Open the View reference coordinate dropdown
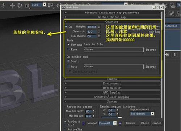181x131 pixels. coord(38,5)
